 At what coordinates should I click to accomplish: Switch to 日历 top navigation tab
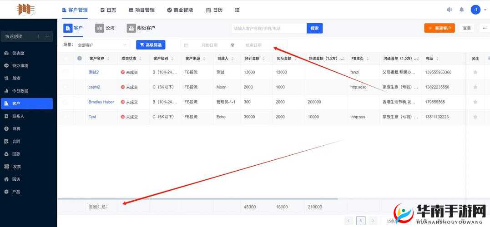click(214, 10)
